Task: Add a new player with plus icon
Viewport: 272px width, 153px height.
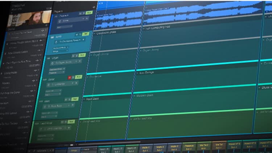Action: tap(94, 7)
